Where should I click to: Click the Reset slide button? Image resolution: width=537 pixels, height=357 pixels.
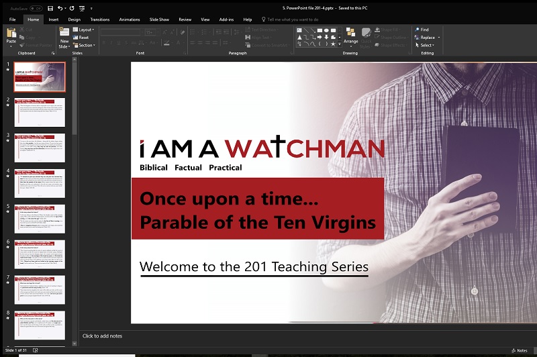click(81, 38)
